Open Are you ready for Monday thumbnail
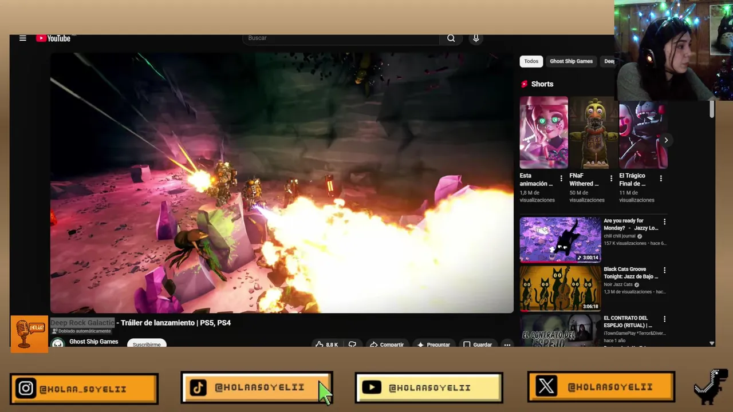 point(560,239)
